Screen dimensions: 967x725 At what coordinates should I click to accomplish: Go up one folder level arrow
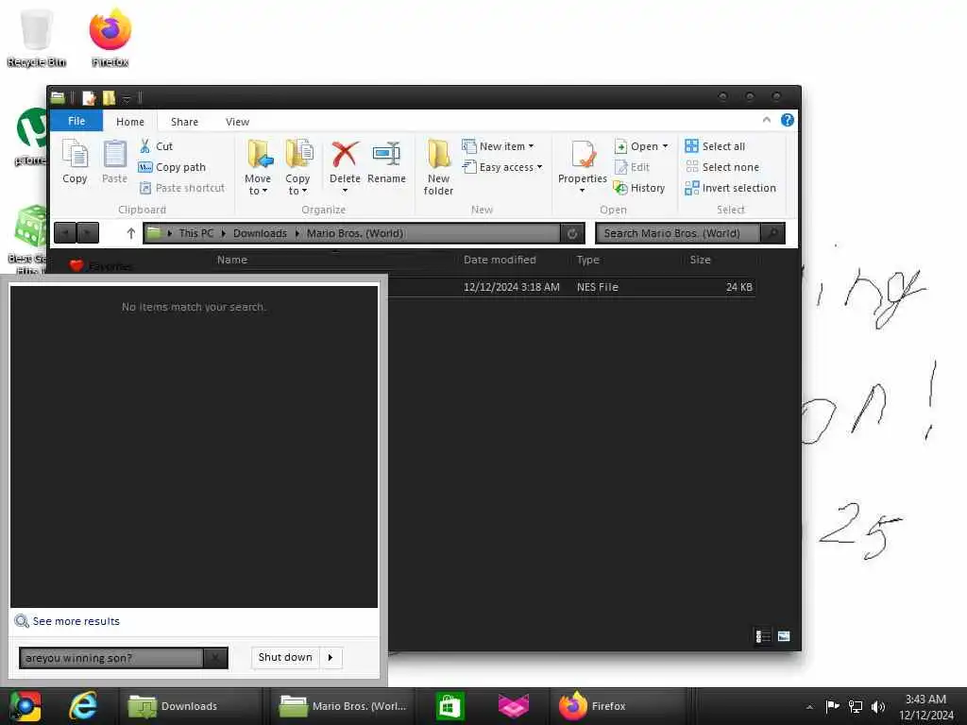point(130,233)
